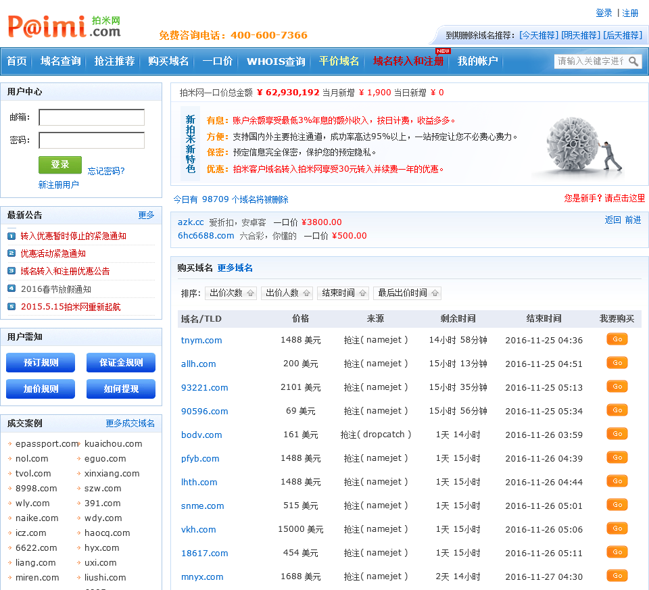Click the Go icon for tnym.com
Screen dimensions: 649x590
617,339
